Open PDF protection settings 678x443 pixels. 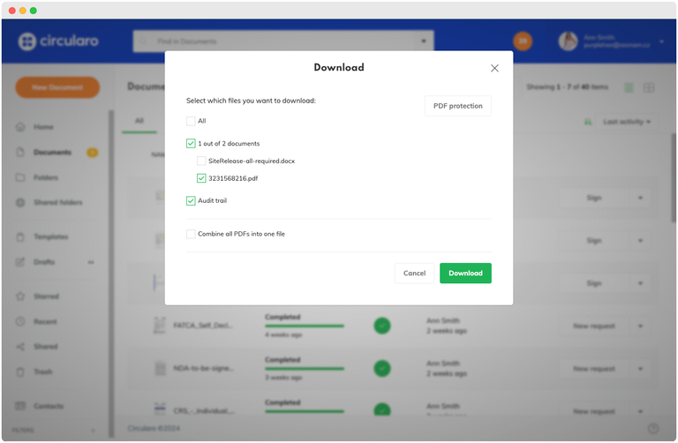click(x=457, y=106)
